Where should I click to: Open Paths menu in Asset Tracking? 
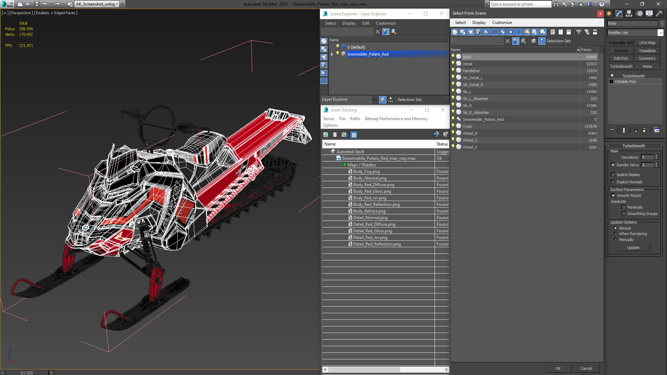tap(355, 119)
